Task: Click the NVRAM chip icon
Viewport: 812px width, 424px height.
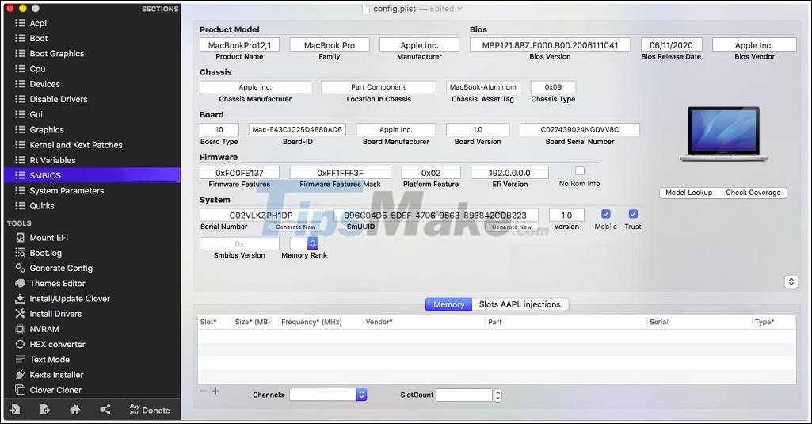Action: pyautogui.click(x=20, y=329)
